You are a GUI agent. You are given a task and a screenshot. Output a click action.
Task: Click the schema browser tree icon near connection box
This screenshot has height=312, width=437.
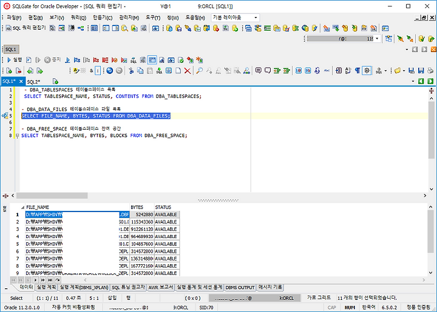(x=388, y=38)
